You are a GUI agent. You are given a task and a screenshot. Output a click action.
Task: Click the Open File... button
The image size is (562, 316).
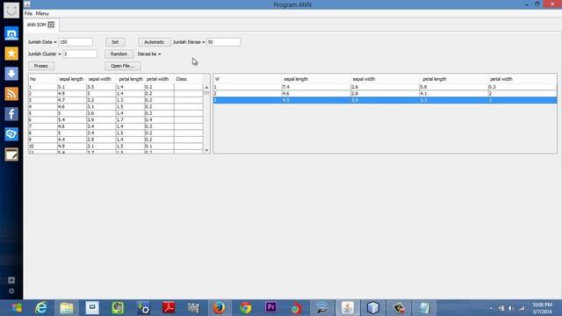tap(123, 66)
